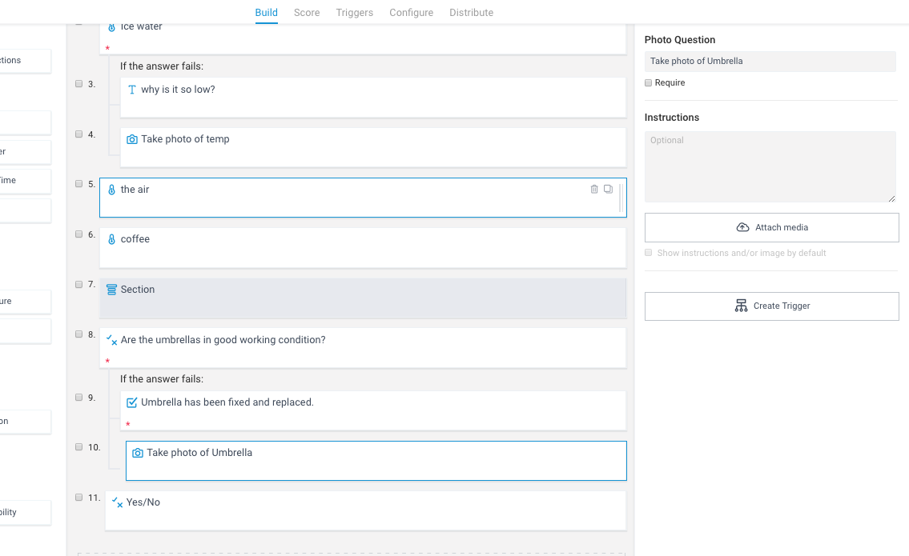Click the Section stack icon
Image resolution: width=909 pixels, height=556 pixels.
click(x=112, y=290)
